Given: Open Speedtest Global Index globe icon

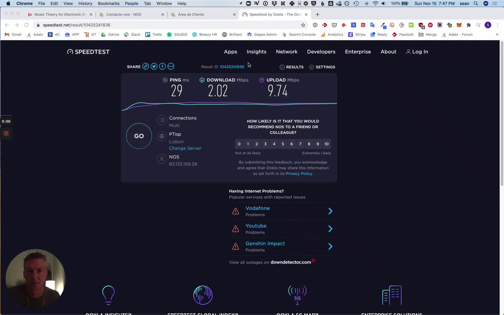Looking at the screenshot, I should point(203,295).
